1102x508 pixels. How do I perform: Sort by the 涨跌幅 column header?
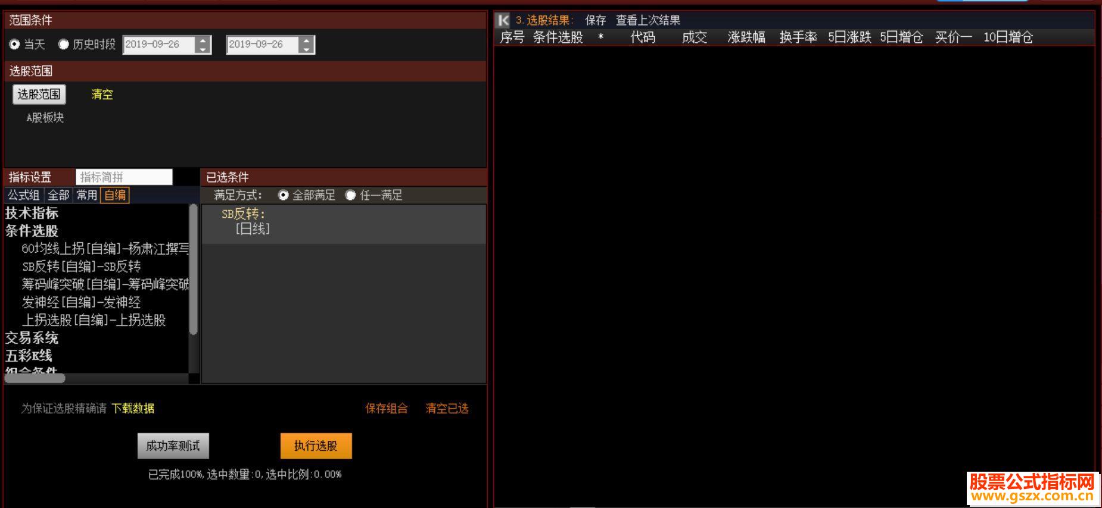(x=746, y=37)
